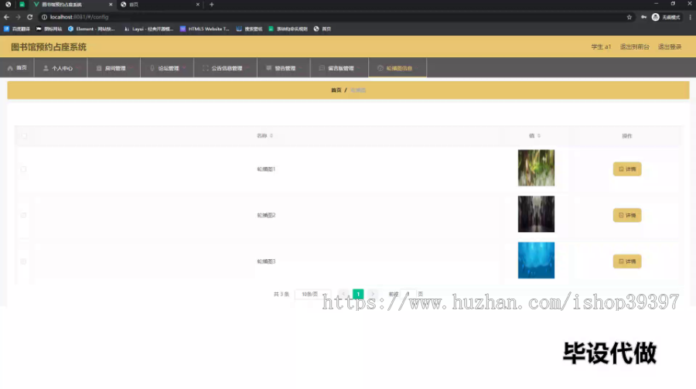Click the room icon beside 房间管理
The width and height of the screenshot is (696, 389).
click(x=99, y=68)
